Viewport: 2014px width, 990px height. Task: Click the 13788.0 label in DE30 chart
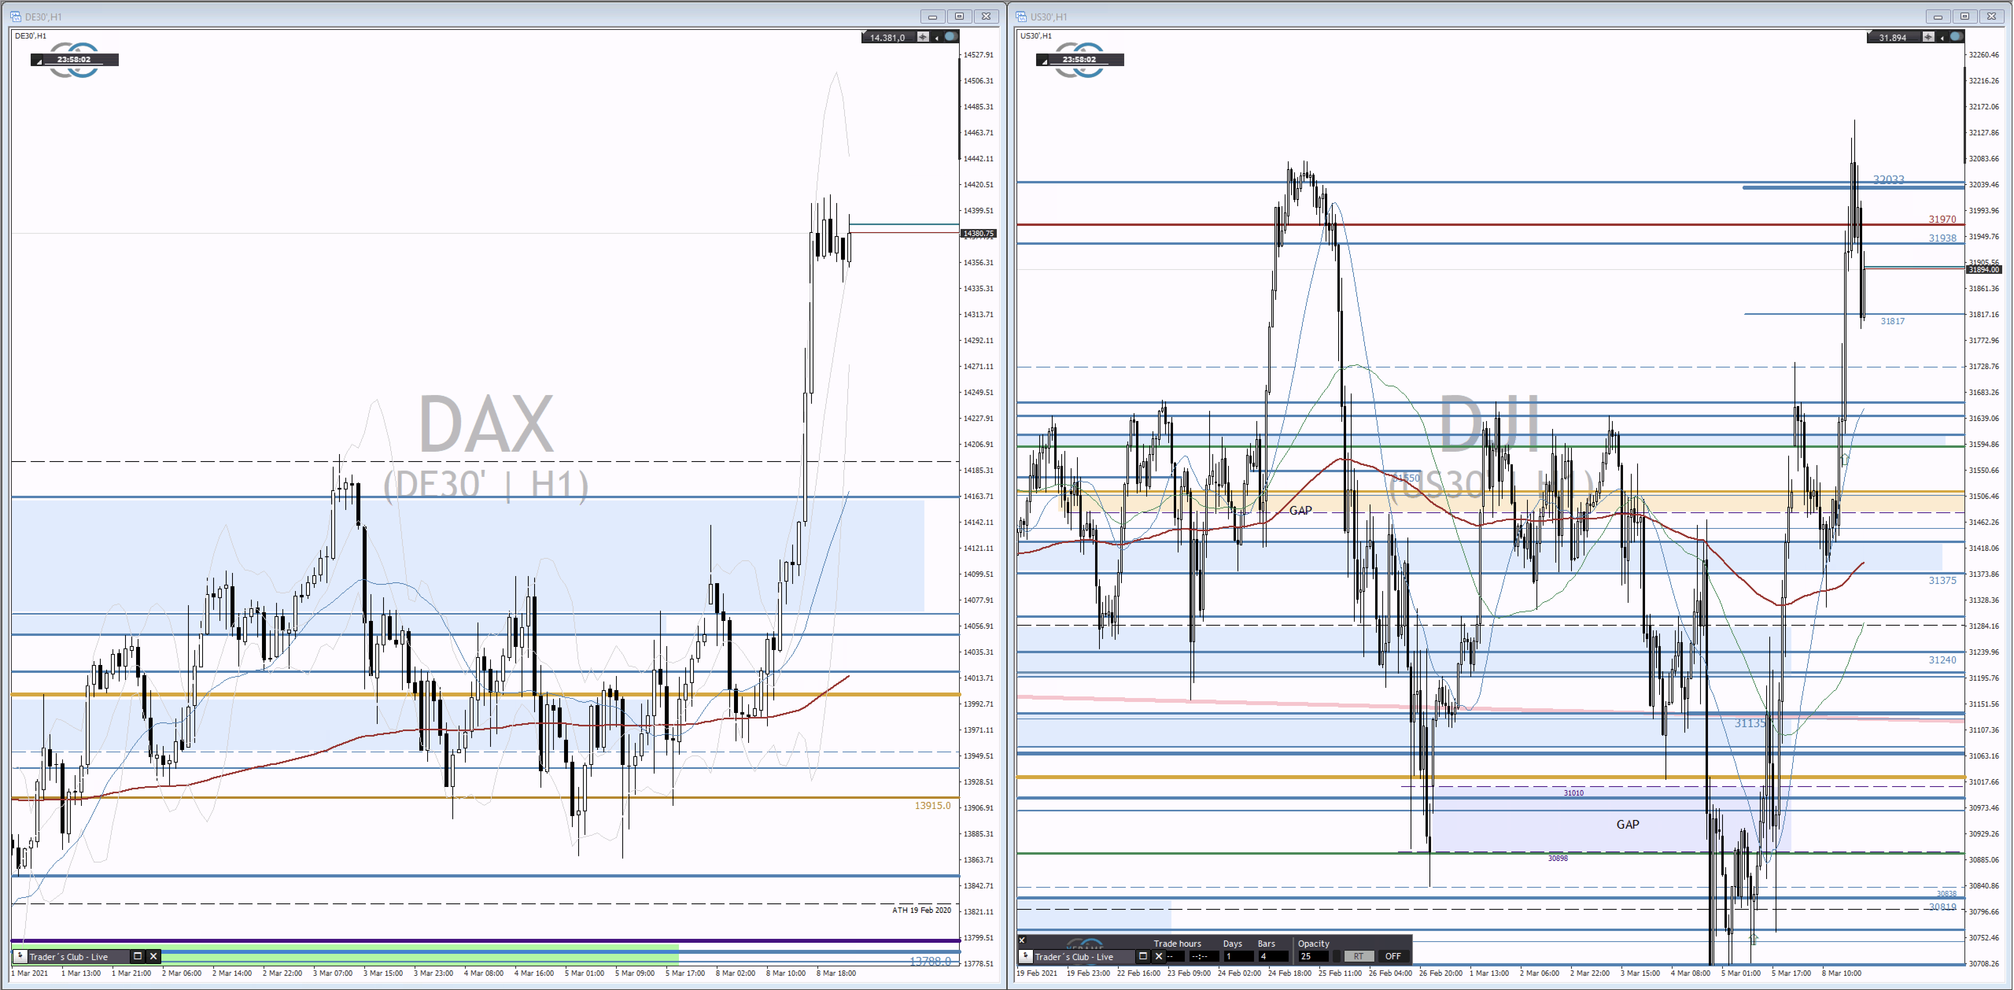930,962
